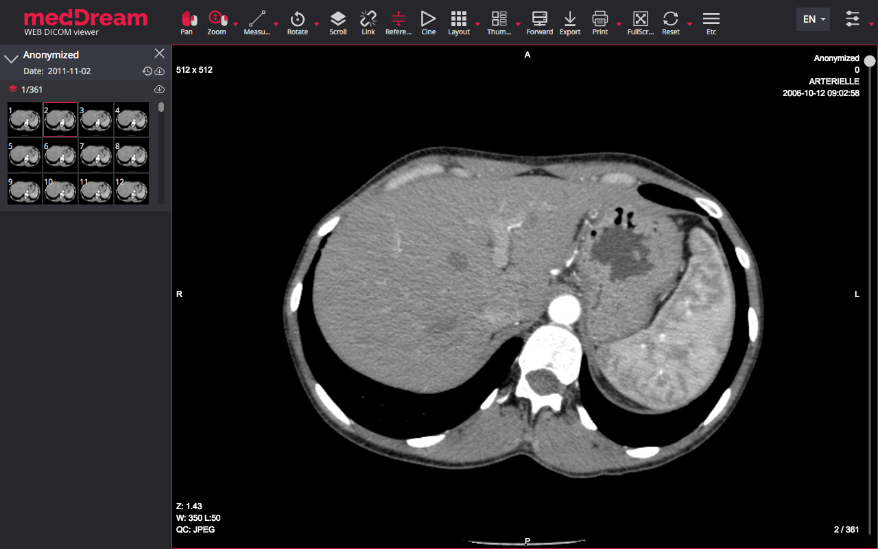The height and width of the screenshot is (549, 878).
Task: Click the Reset button
Action: pos(670,22)
